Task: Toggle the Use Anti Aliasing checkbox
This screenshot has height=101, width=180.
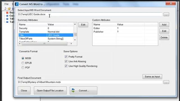Action: click(x=66, y=61)
